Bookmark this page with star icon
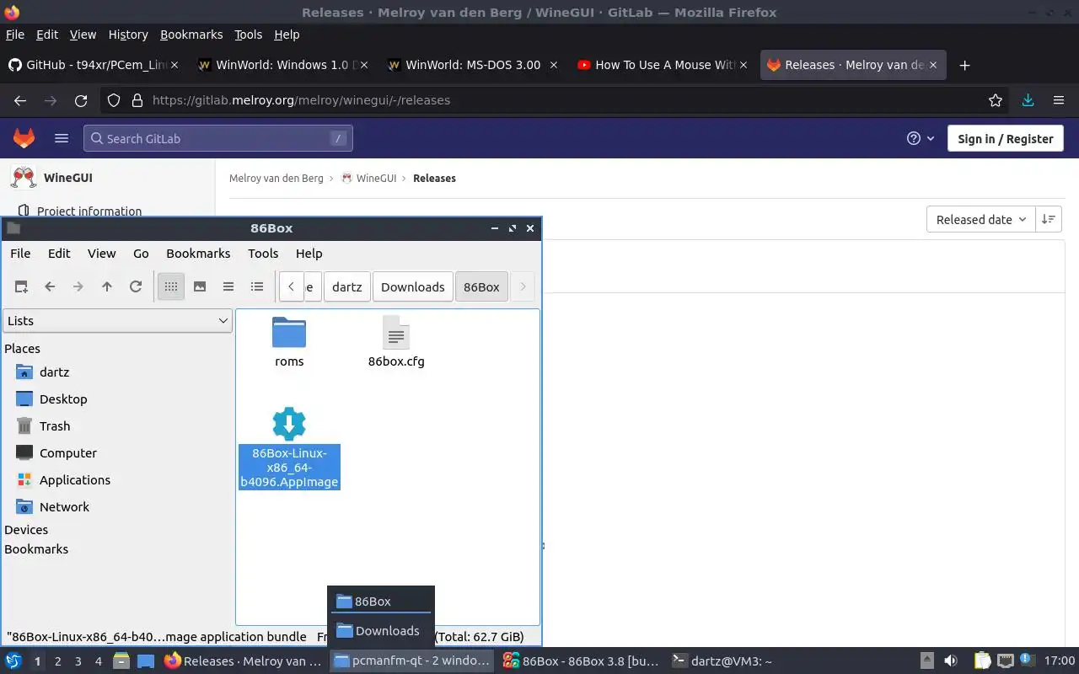Viewport: 1079px width, 674px height. click(x=996, y=100)
